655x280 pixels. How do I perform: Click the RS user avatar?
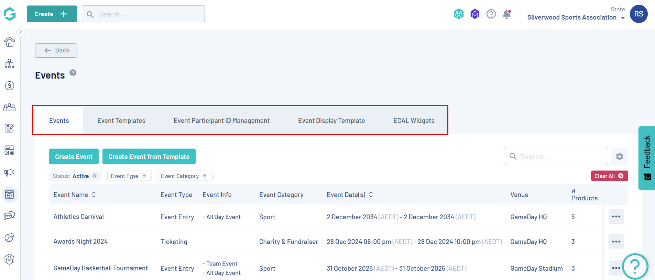click(639, 14)
